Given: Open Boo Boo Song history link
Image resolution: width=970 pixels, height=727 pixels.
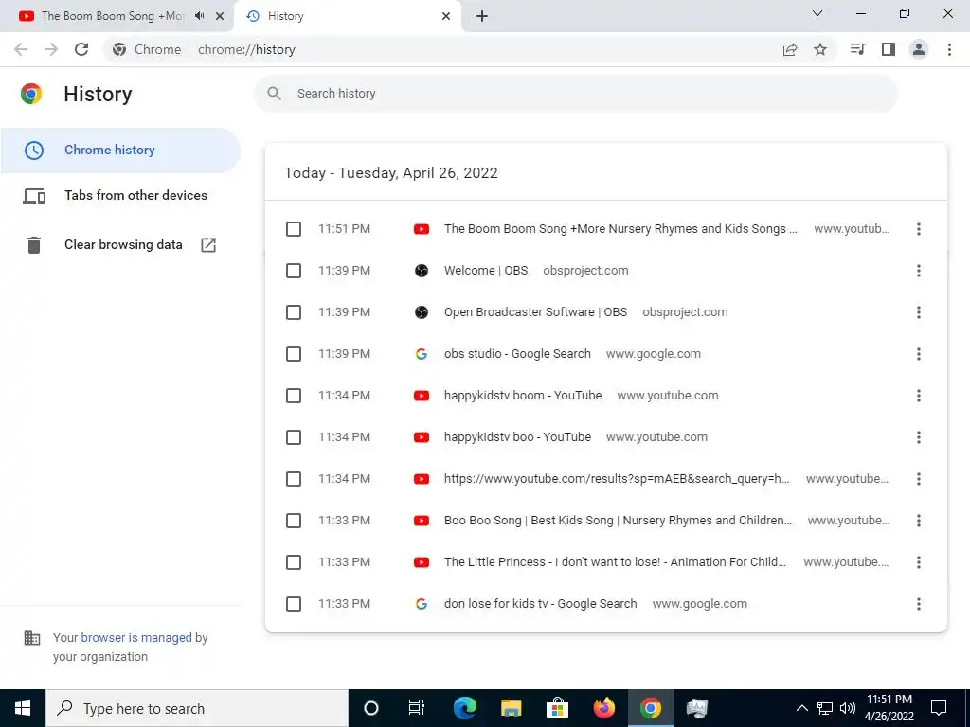Looking at the screenshot, I should [618, 521].
